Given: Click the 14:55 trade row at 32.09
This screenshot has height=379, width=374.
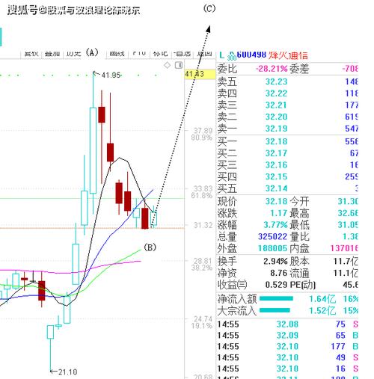Looking at the screenshot, I should [x=287, y=336].
